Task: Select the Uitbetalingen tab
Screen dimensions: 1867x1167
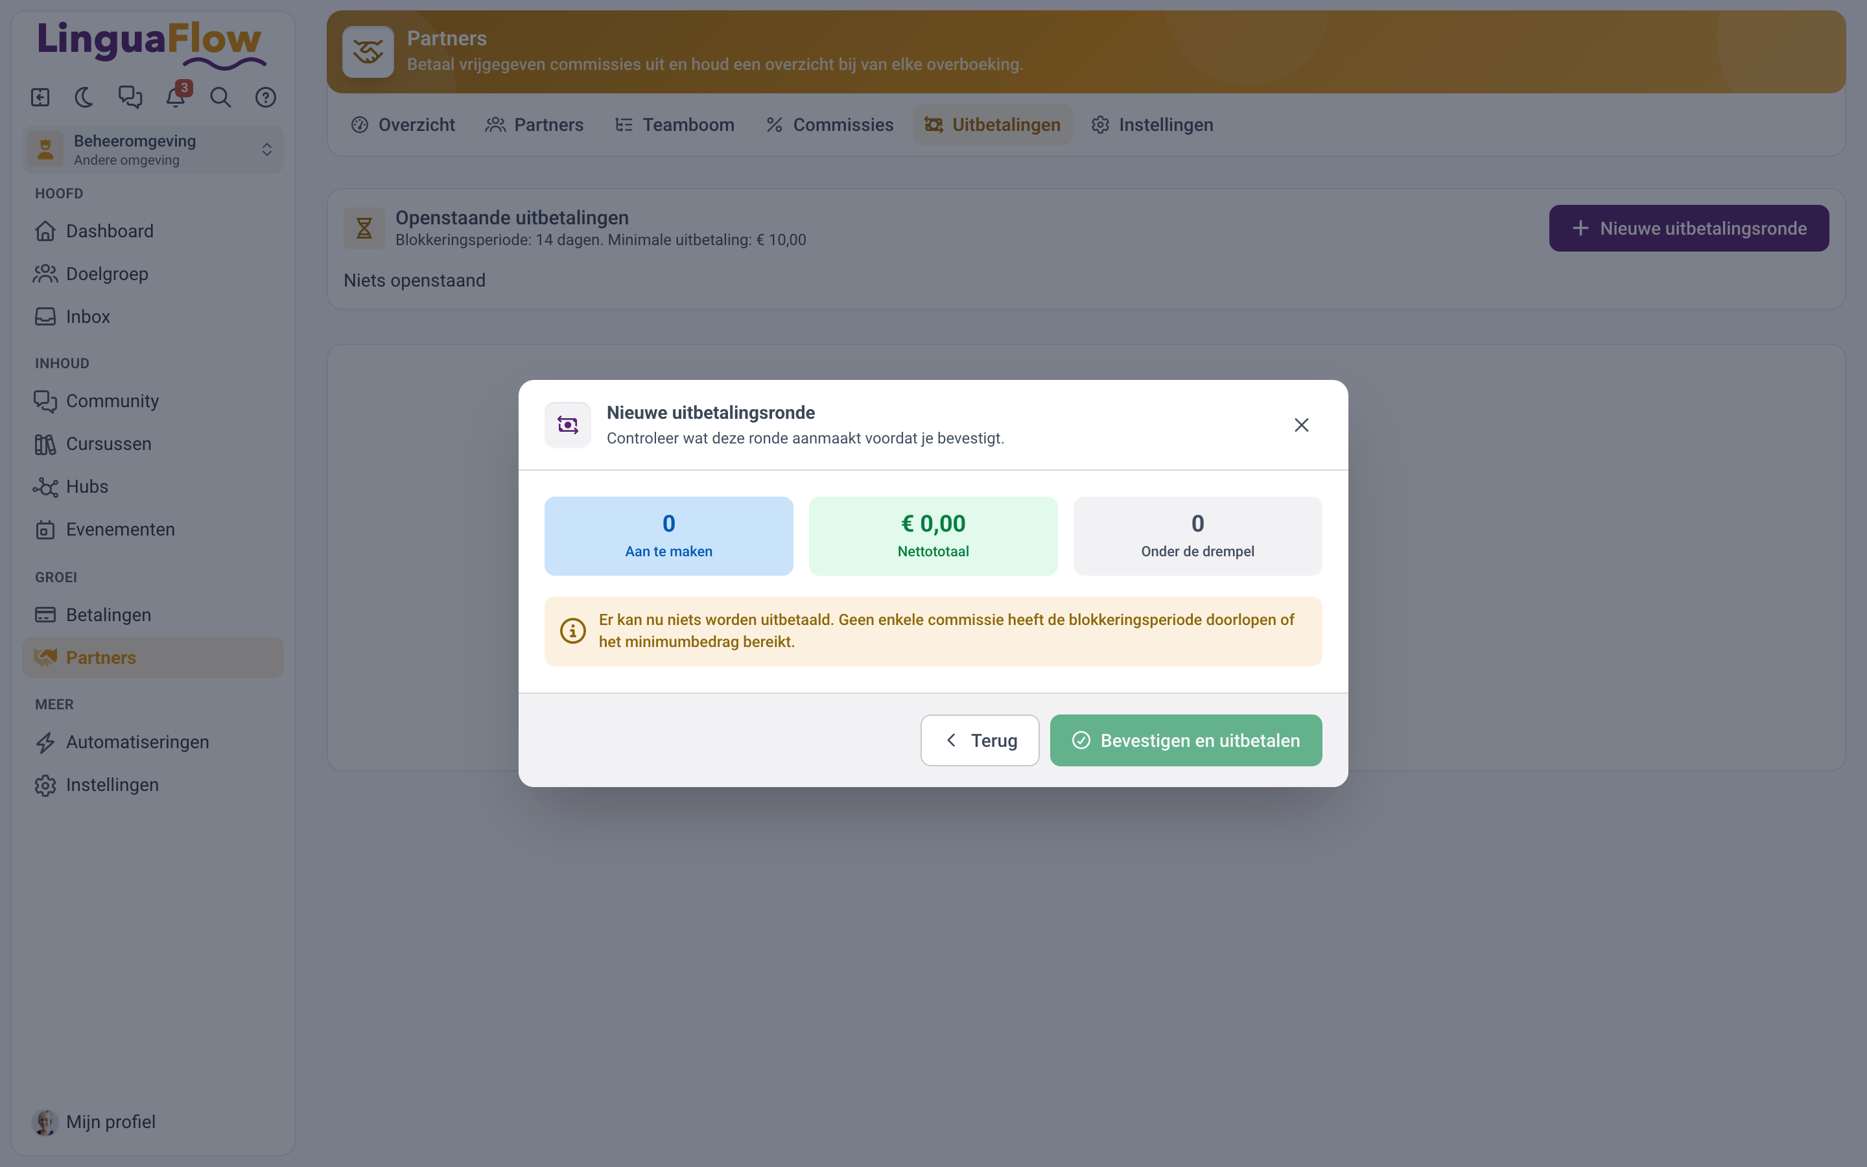Action: 992,125
